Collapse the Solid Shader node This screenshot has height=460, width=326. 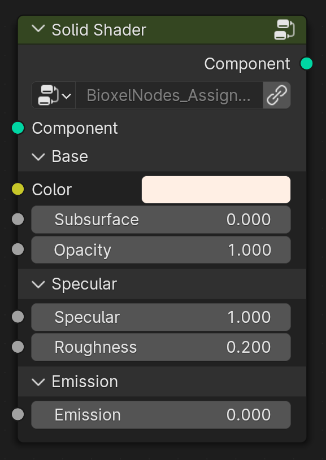coord(38,29)
